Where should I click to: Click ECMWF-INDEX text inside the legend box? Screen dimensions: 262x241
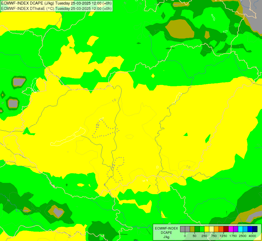[166, 228]
